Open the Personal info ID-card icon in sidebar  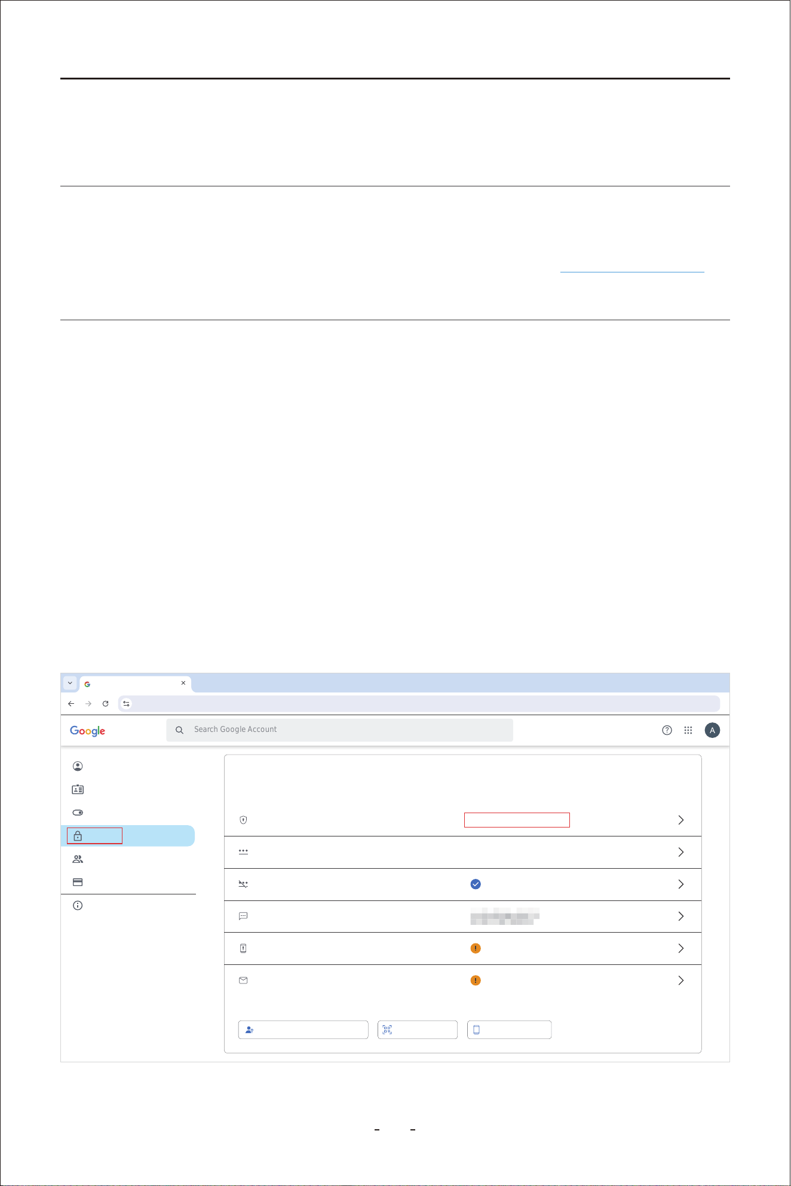[78, 789]
